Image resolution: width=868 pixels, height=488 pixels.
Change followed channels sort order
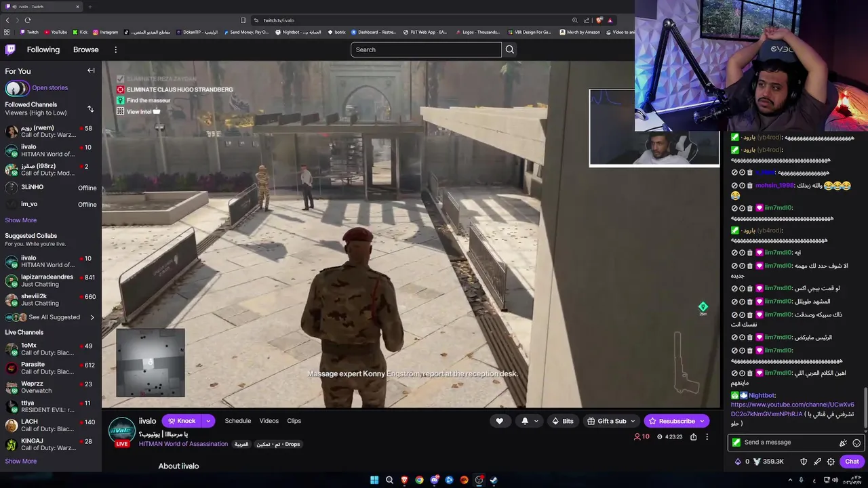click(91, 108)
